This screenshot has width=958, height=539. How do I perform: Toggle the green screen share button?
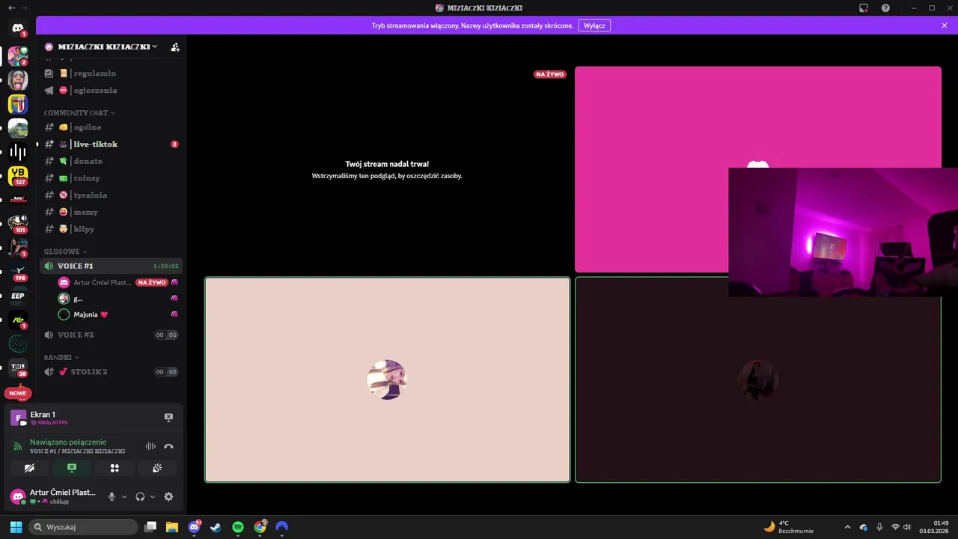[72, 468]
